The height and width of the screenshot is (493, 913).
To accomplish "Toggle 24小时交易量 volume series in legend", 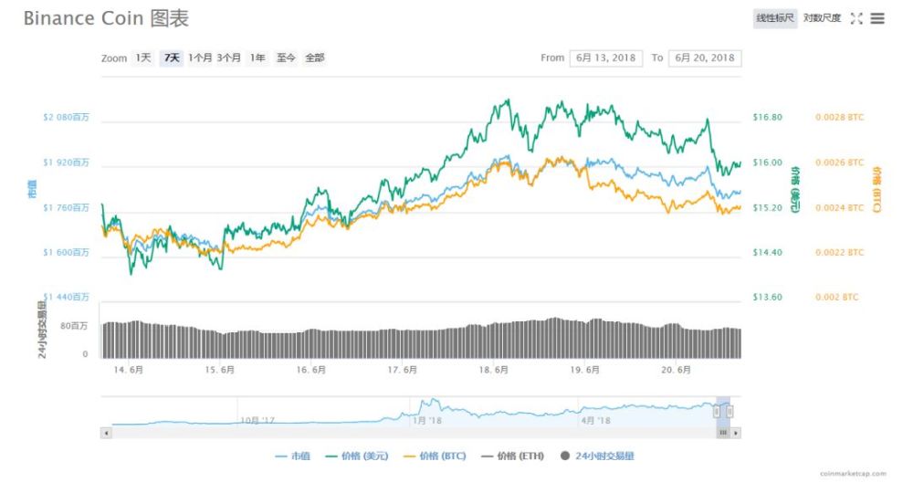I will click(x=597, y=456).
